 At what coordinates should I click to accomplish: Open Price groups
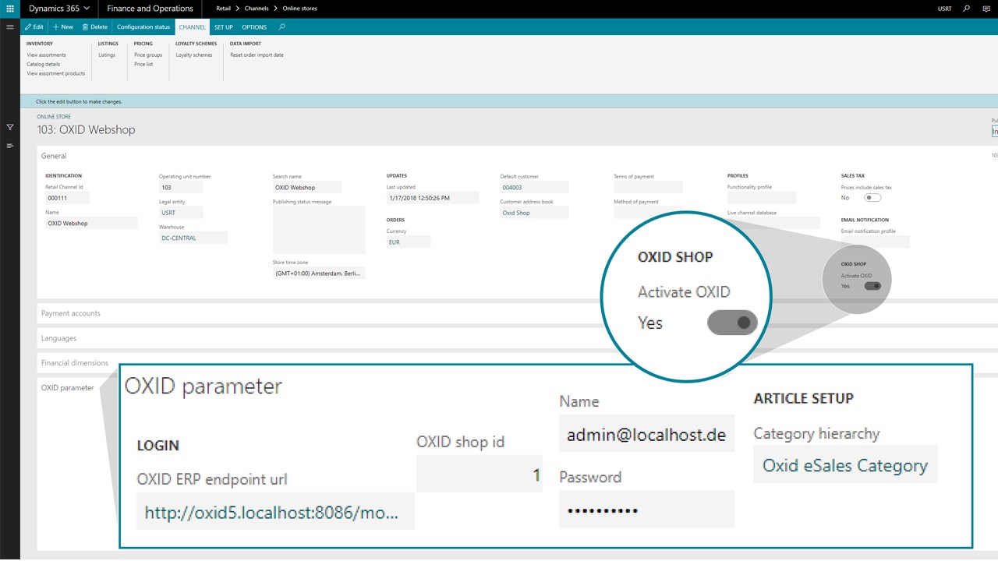pos(148,55)
